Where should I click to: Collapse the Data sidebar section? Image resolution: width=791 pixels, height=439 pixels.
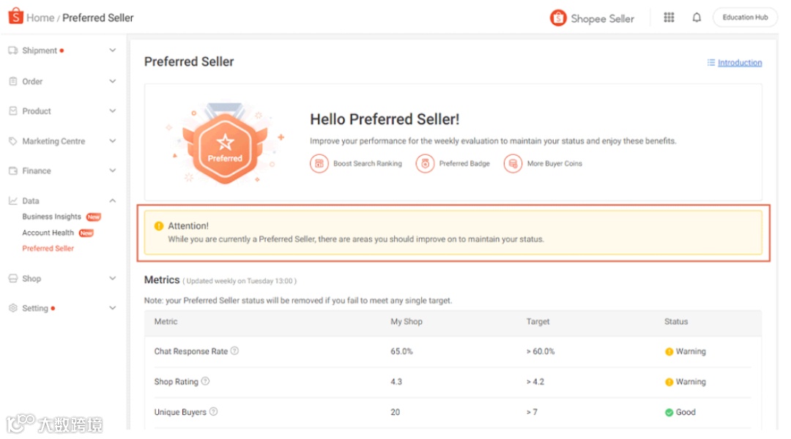click(x=112, y=200)
